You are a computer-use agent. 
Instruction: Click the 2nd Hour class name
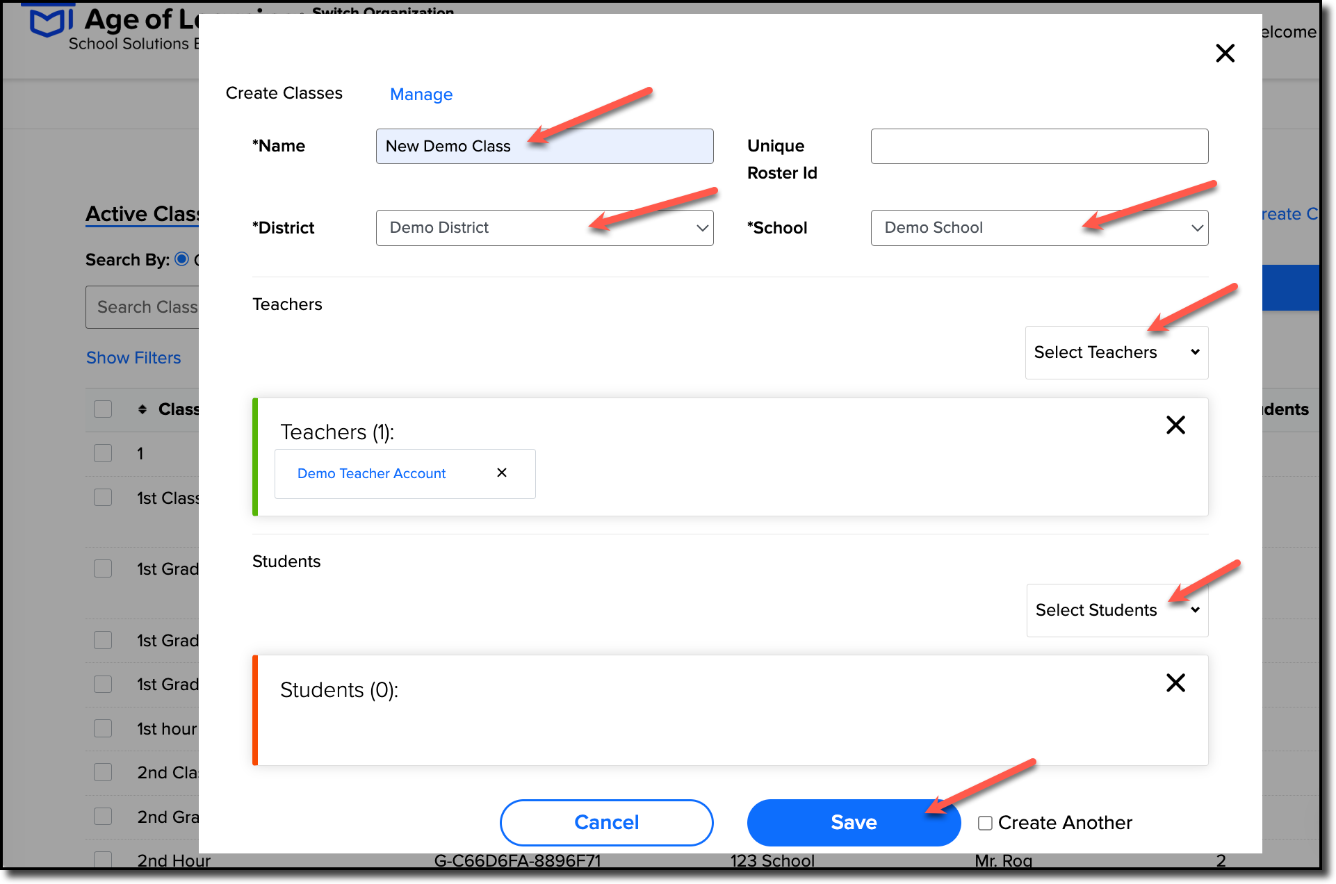pos(174,861)
